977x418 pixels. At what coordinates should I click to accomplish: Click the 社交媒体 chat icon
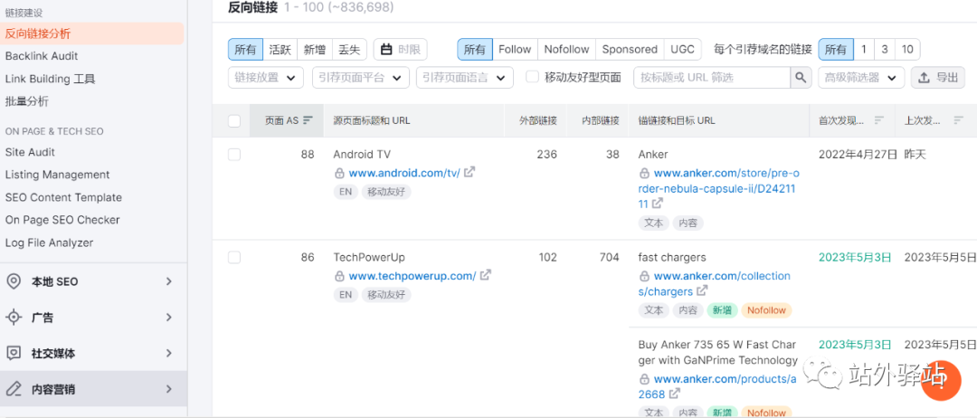13,353
